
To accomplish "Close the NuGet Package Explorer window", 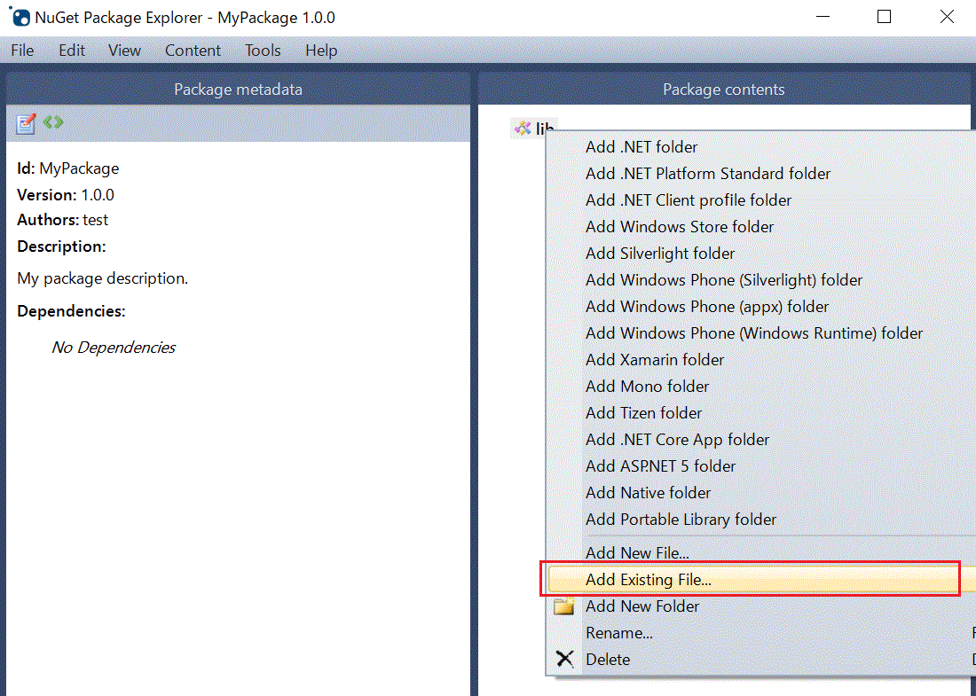I will [x=946, y=17].
